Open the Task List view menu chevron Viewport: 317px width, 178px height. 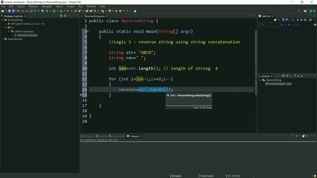tap(315, 20)
